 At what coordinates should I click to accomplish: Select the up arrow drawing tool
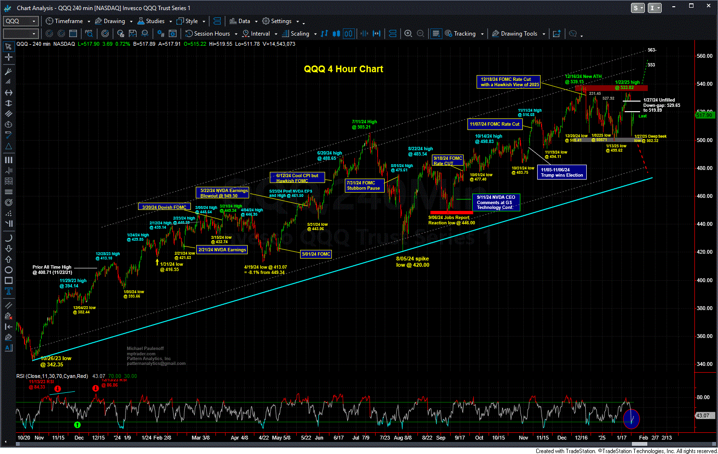pyautogui.click(x=8, y=259)
